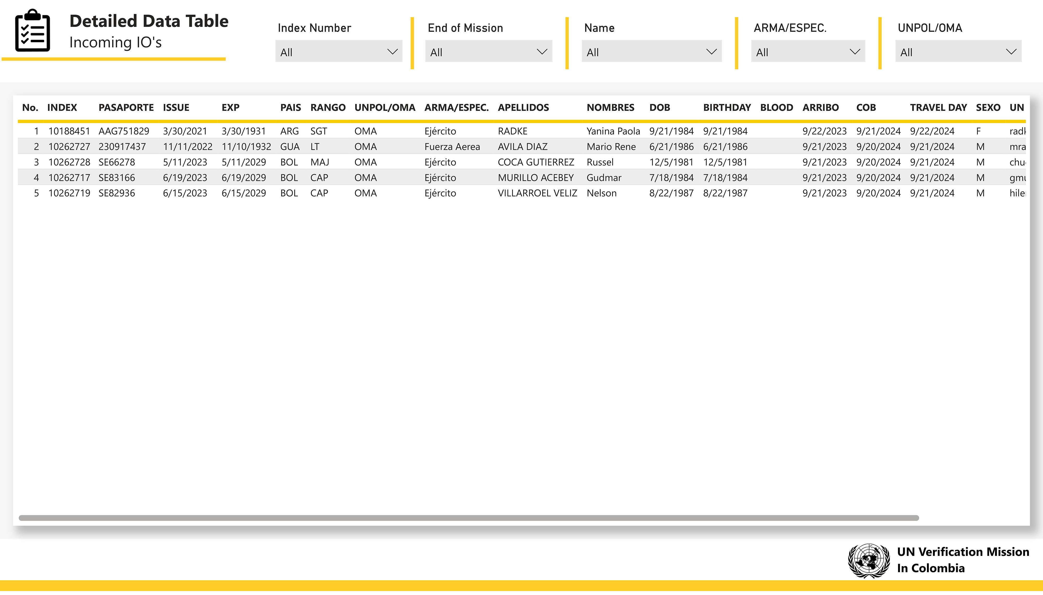Open the UNPOL/OMA filter dropdown
This screenshot has width=1043, height=595.
pos(959,51)
